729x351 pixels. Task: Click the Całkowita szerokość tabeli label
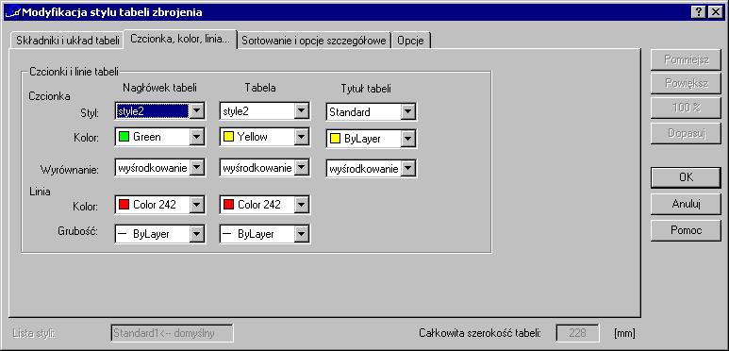click(x=480, y=333)
